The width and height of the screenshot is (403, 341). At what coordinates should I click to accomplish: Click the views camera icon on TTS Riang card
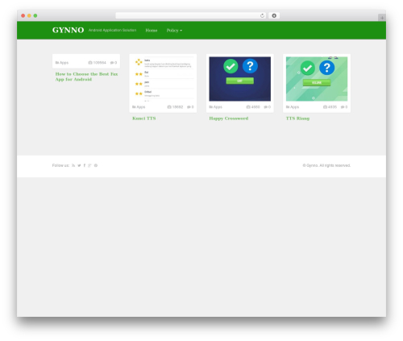325,107
